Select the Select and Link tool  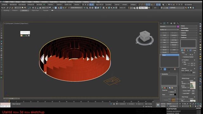pos(7,8)
